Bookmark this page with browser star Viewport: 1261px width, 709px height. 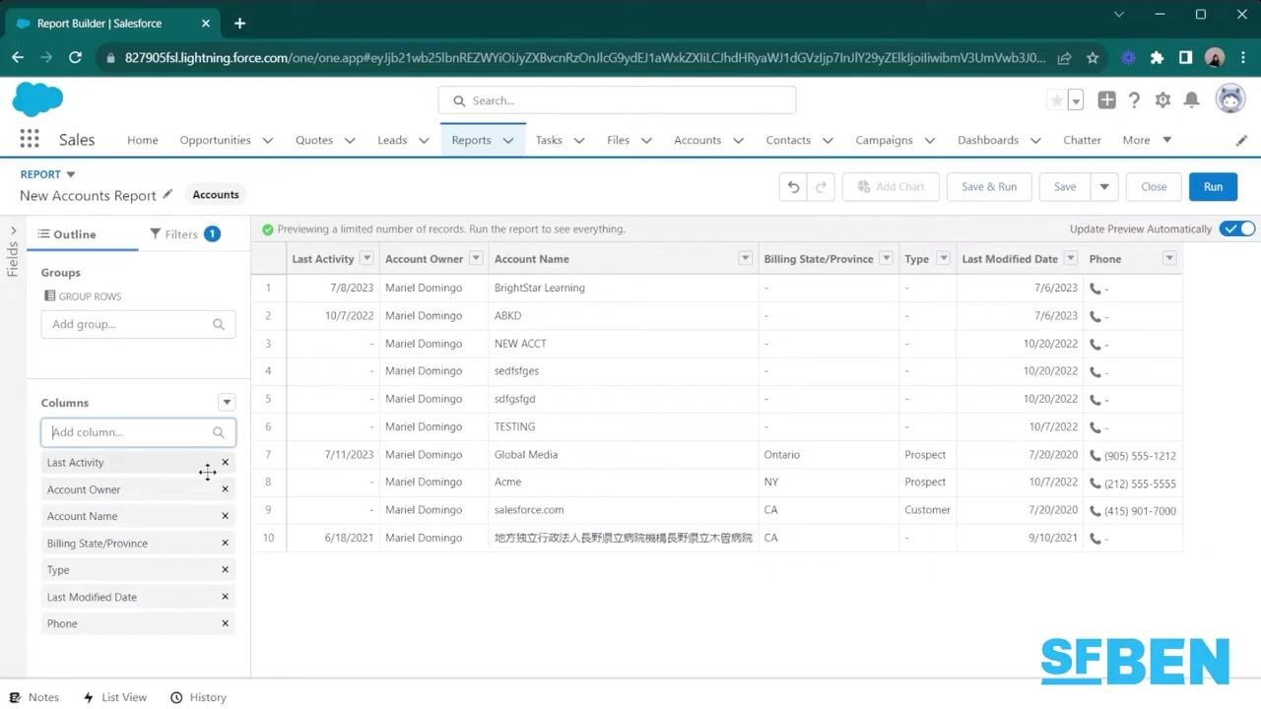(1093, 58)
